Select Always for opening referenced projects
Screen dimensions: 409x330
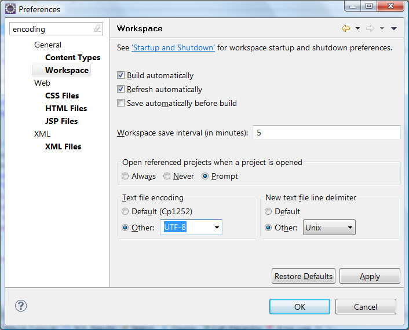coord(126,176)
